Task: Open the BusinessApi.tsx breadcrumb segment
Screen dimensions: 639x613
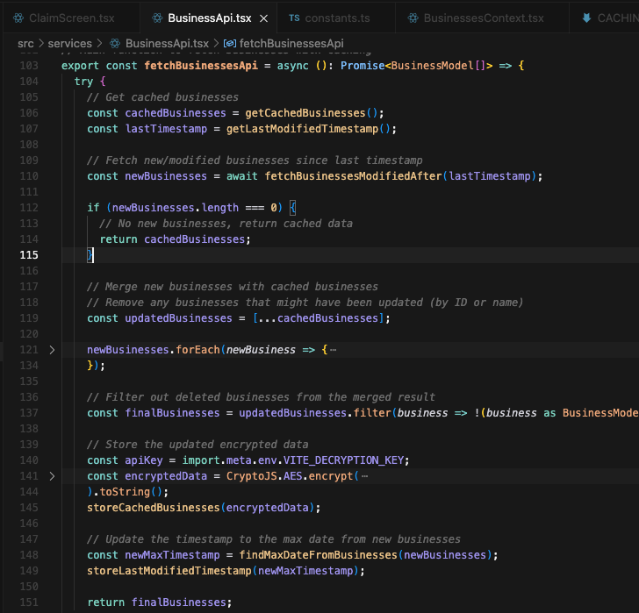Action: [167, 44]
